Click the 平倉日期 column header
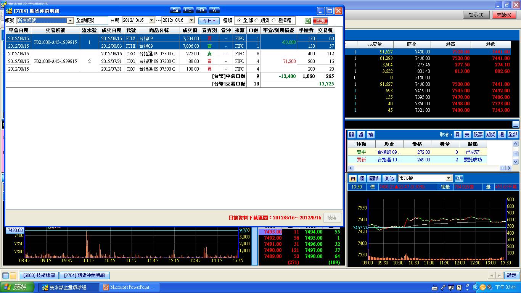 pyautogui.click(x=18, y=31)
